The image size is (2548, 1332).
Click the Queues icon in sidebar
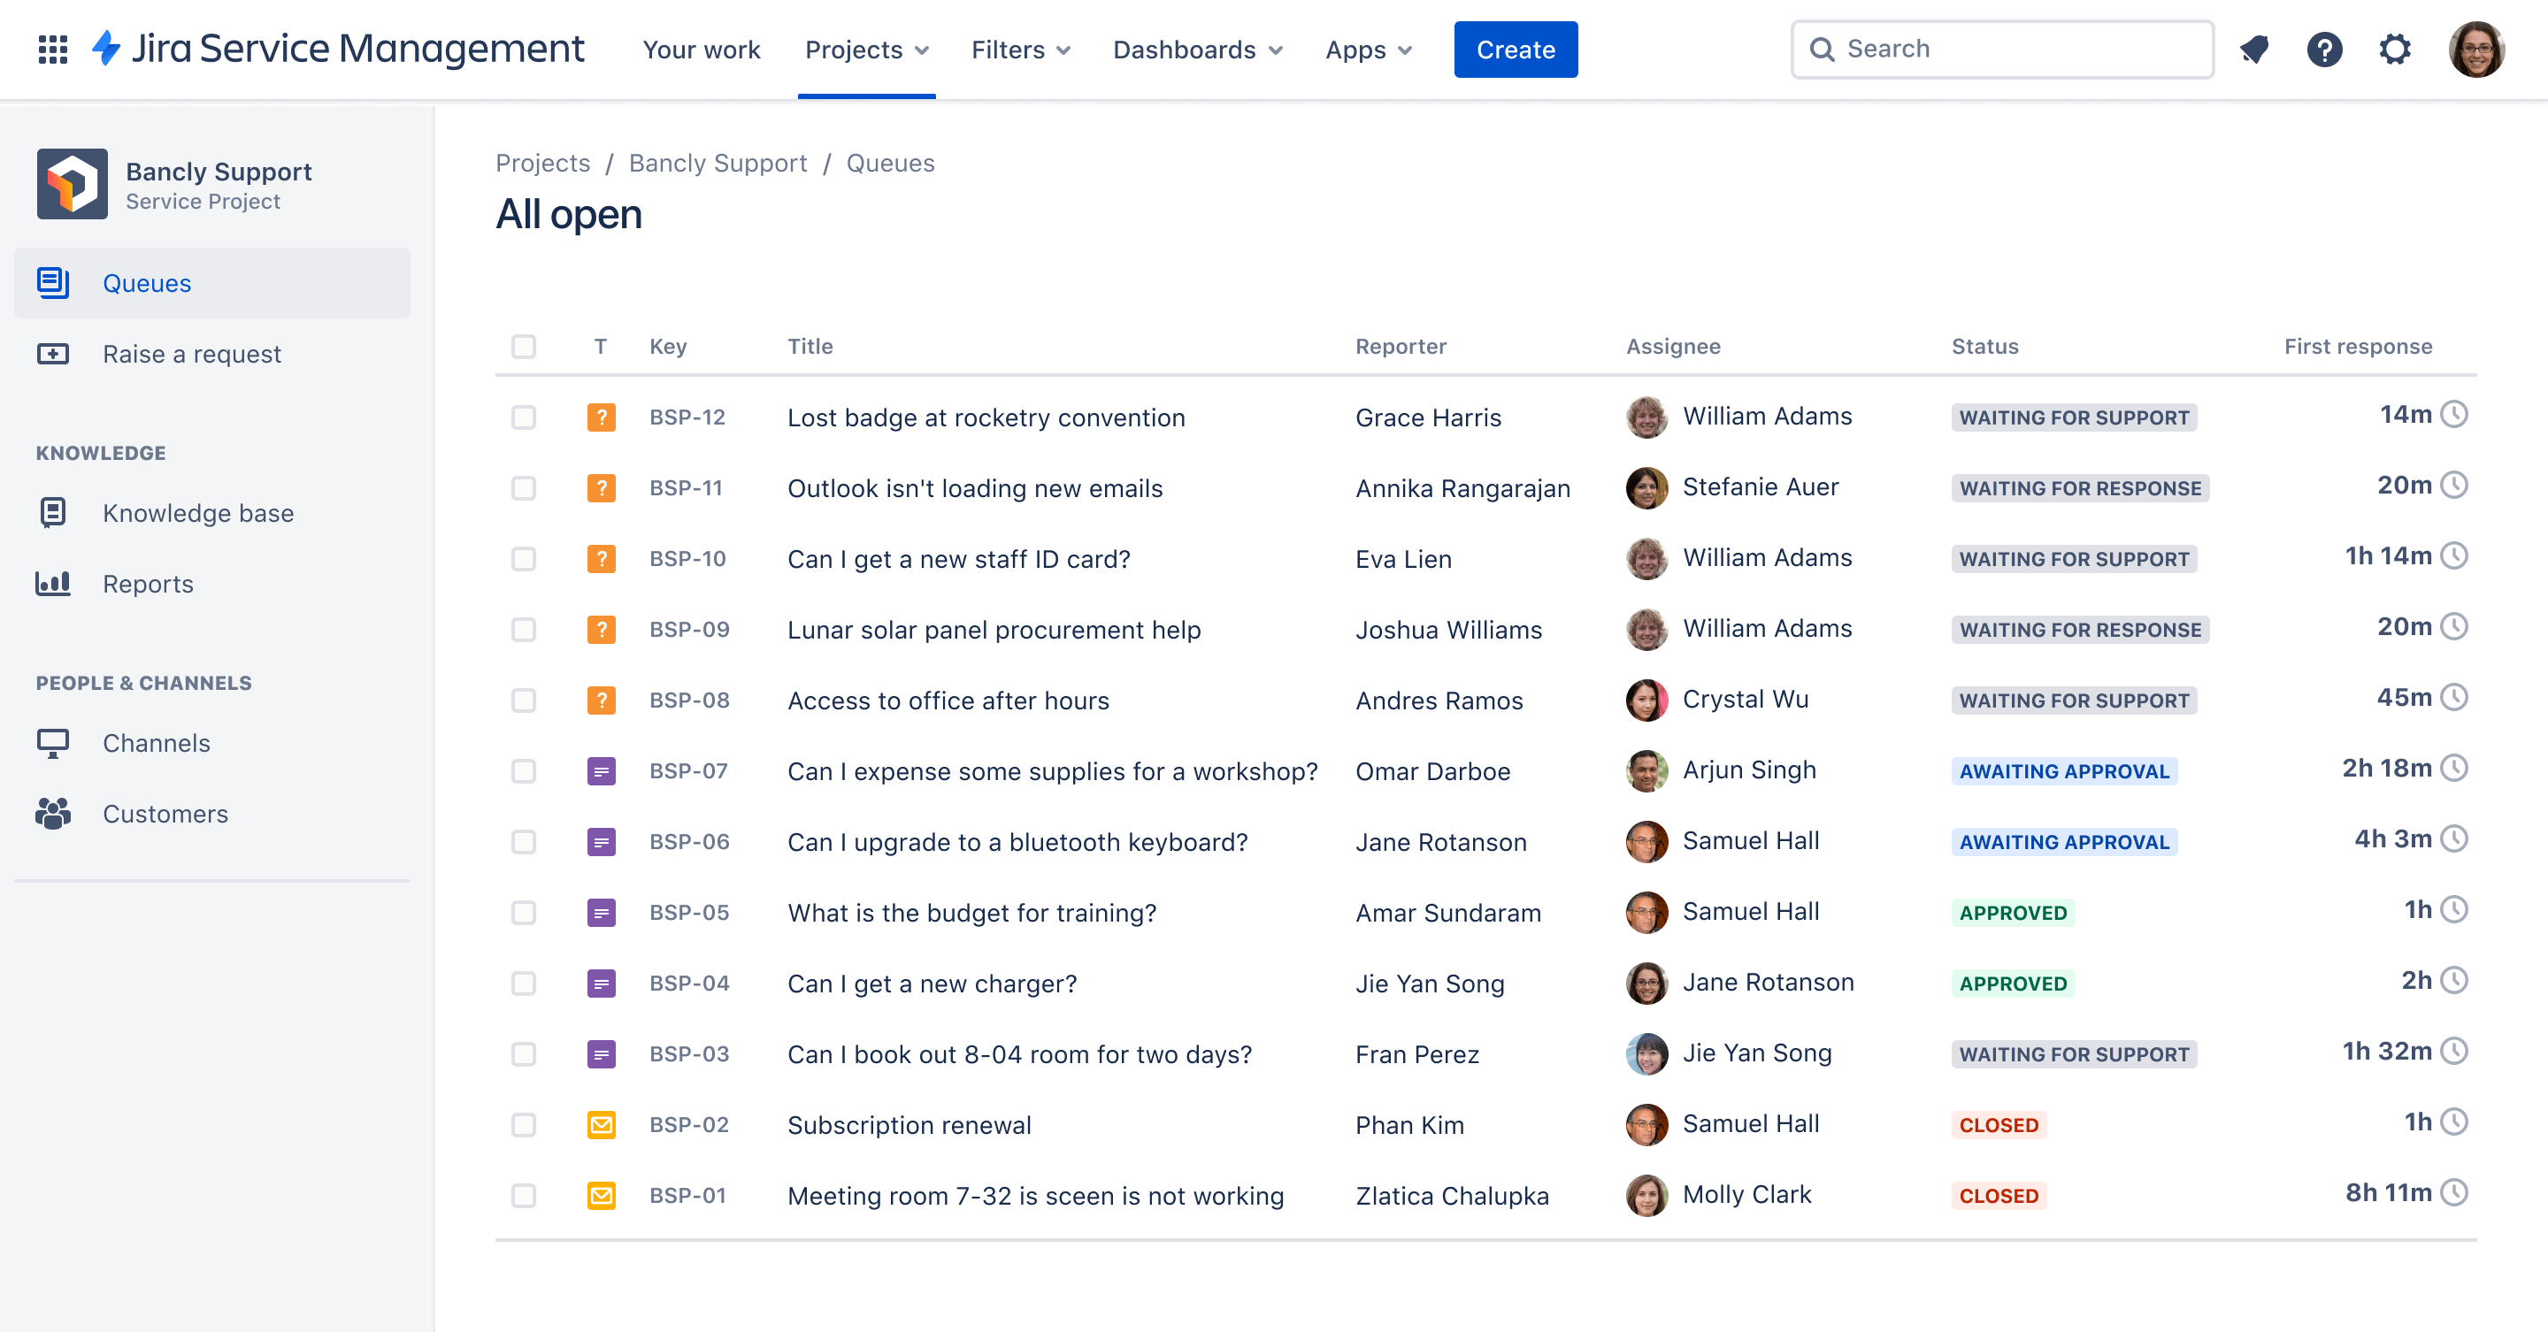[54, 281]
